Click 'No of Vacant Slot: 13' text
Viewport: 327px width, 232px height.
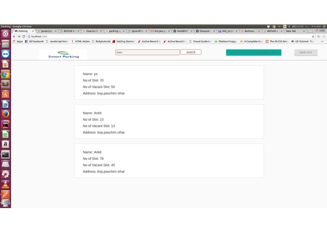99,126
